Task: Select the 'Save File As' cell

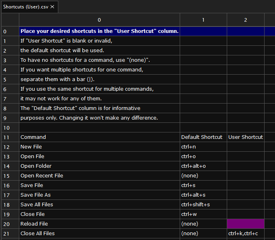Action: (x=99, y=195)
